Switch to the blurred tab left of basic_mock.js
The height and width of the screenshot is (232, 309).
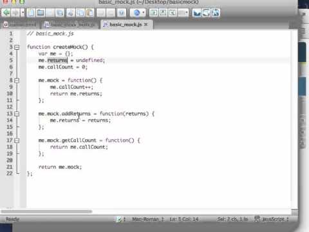coord(70,24)
